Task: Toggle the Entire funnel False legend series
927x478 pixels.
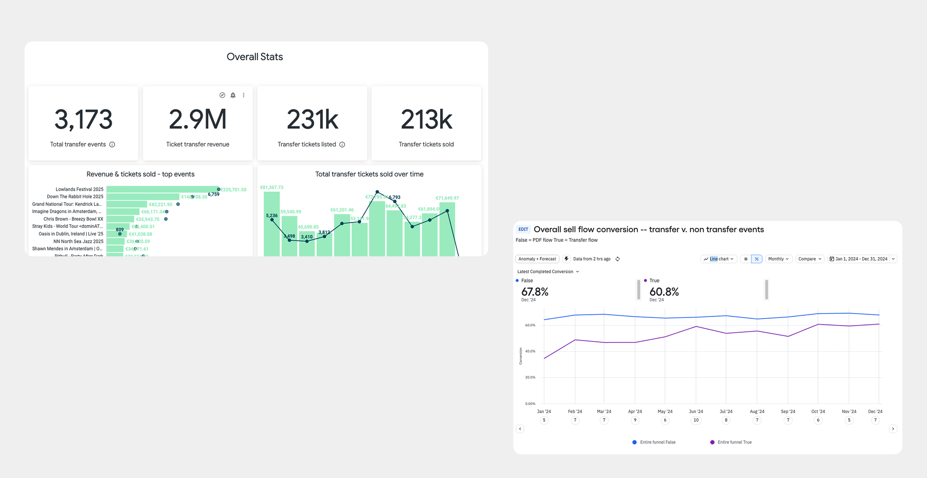Action: pyautogui.click(x=654, y=442)
